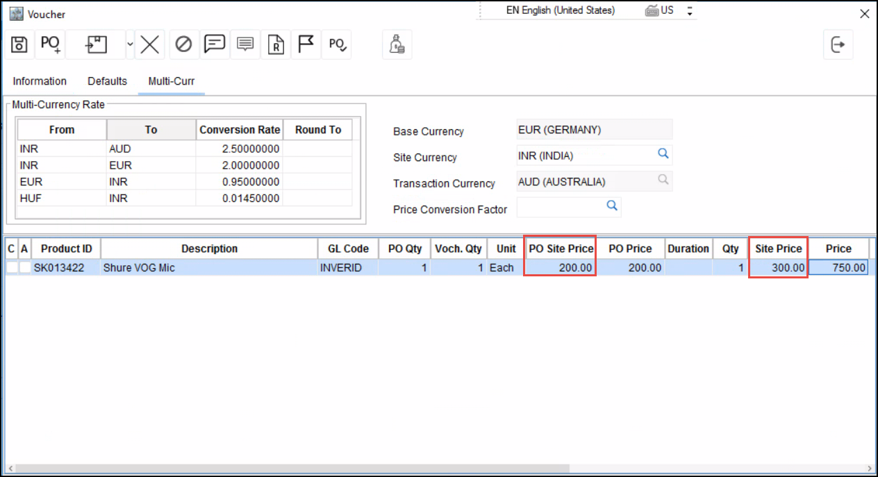Click the Unit column header
The width and height of the screenshot is (878, 477).
(x=506, y=249)
